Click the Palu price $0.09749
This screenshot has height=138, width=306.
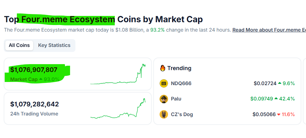pyautogui.click(x=261, y=99)
